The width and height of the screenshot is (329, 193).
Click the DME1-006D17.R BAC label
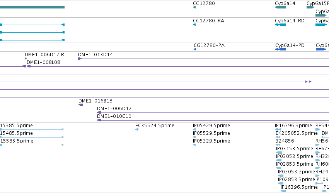(44, 55)
